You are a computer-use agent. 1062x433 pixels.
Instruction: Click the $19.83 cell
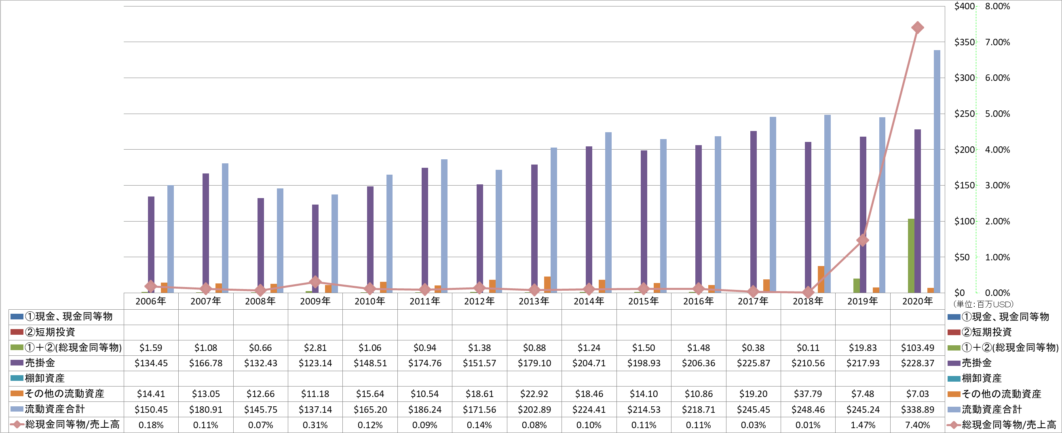point(862,348)
